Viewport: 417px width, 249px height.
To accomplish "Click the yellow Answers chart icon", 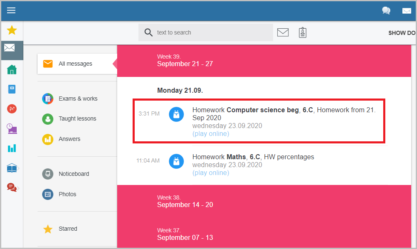I will coord(48,139).
